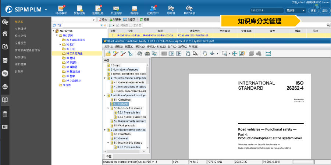Collapse bookmark 4 Requirements for compliance
The image size is (331, 165).
[x=105, y=78]
